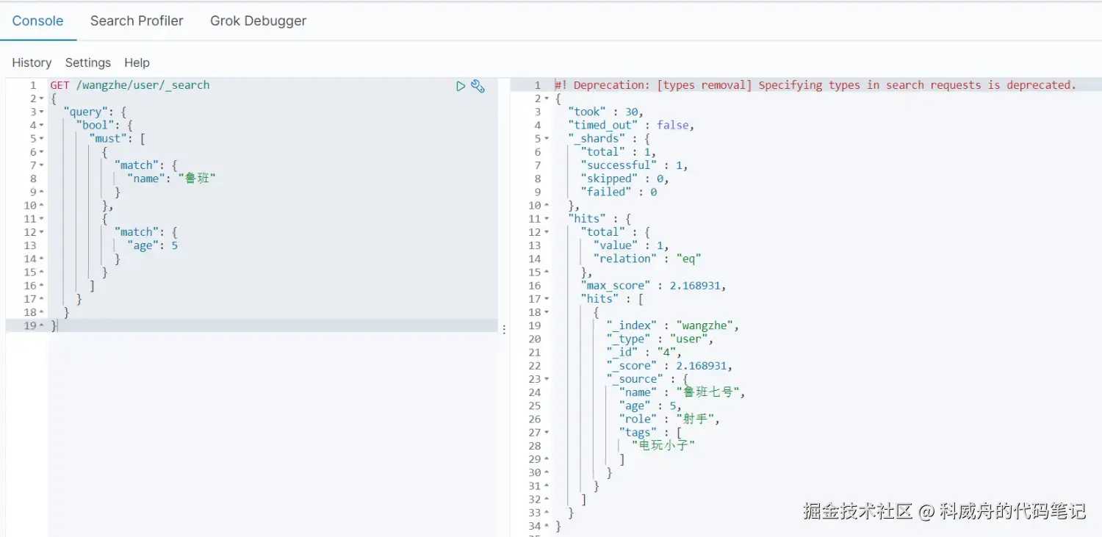
Task: Click the "value" : 1 line
Action: click(x=631, y=245)
